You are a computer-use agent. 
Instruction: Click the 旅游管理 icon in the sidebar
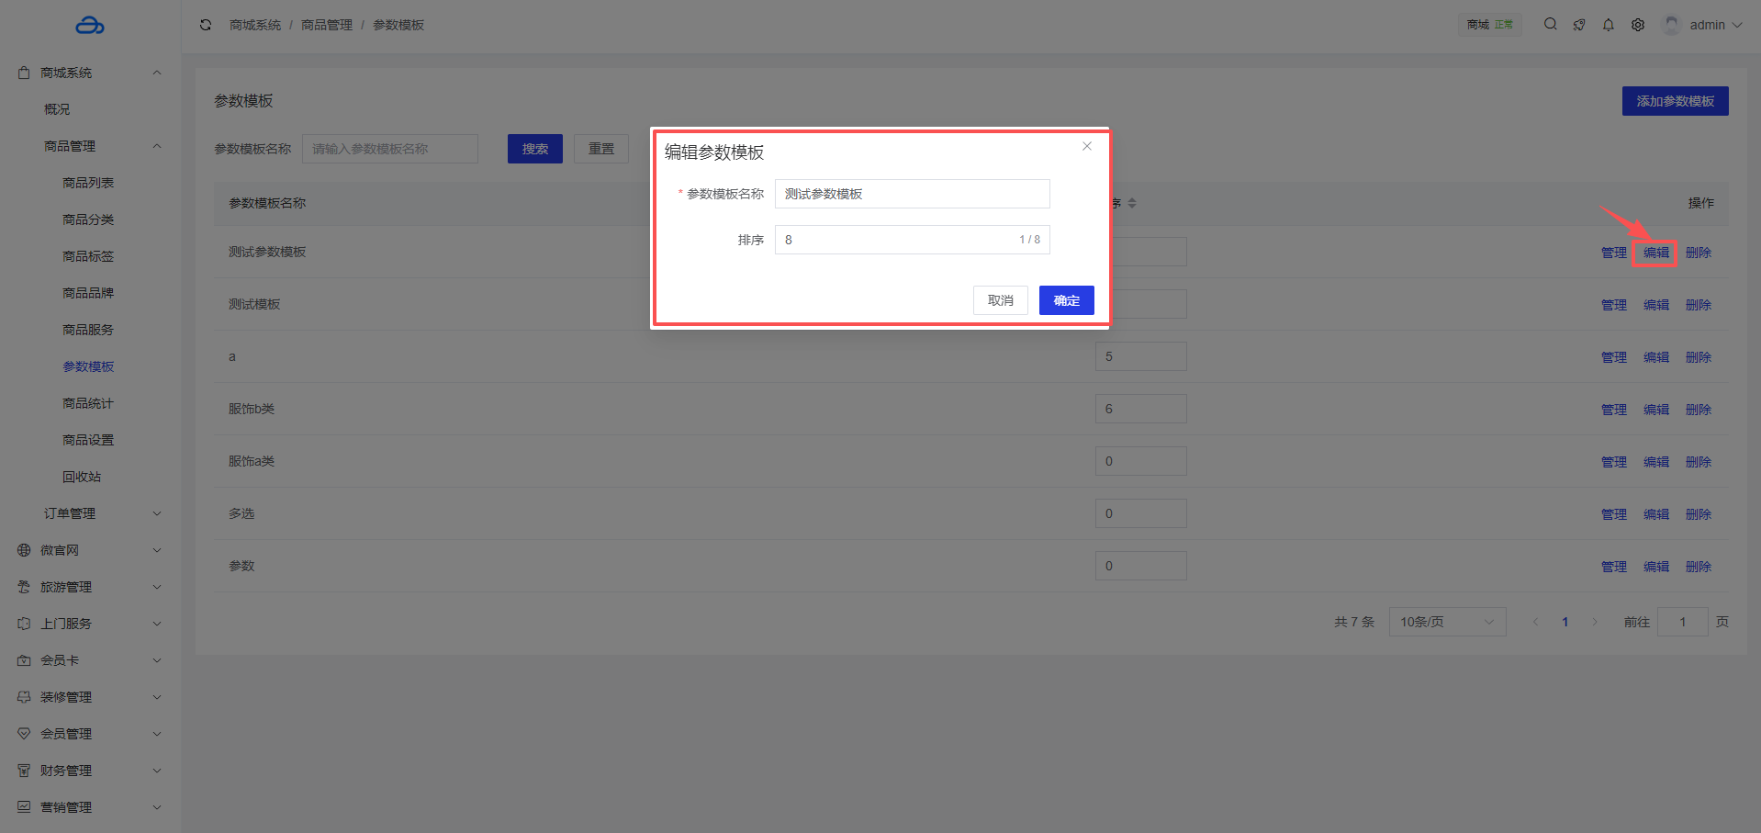point(24,587)
